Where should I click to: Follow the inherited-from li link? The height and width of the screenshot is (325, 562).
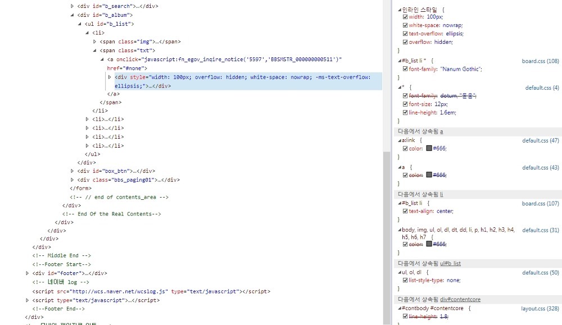[442, 194]
